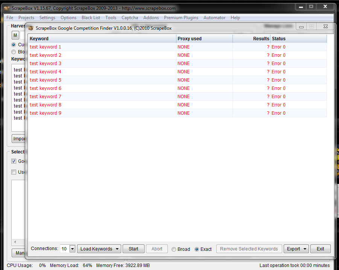The width and height of the screenshot is (339, 270).
Task: Open the File menu
Action: (x=10, y=18)
